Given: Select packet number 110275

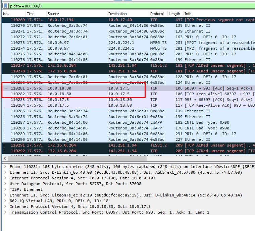Looking at the screenshot, I should click(x=129, y=54).
